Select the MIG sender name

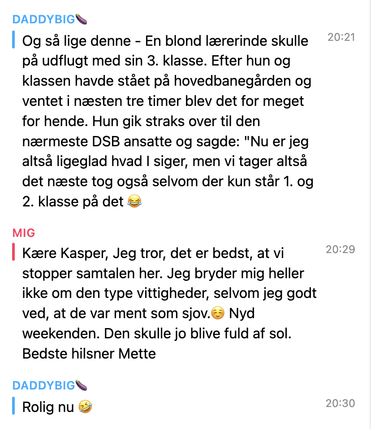[x=24, y=233]
